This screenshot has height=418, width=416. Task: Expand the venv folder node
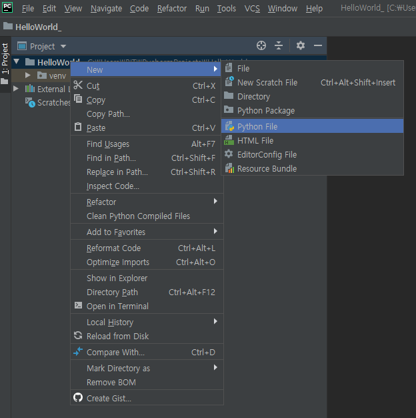pos(28,75)
